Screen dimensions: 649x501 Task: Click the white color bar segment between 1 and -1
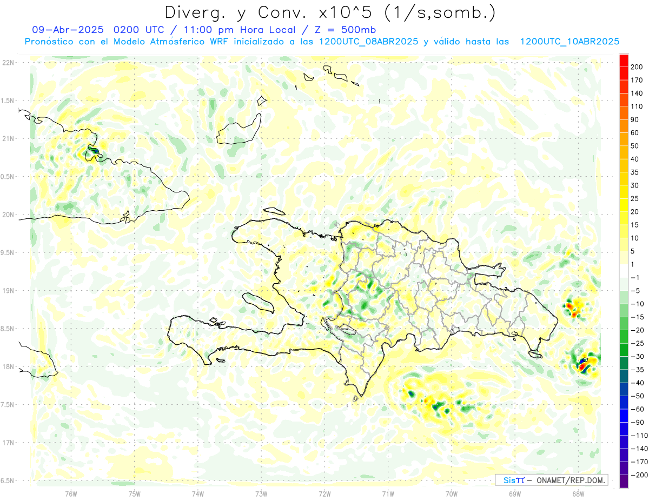pos(624,271)
